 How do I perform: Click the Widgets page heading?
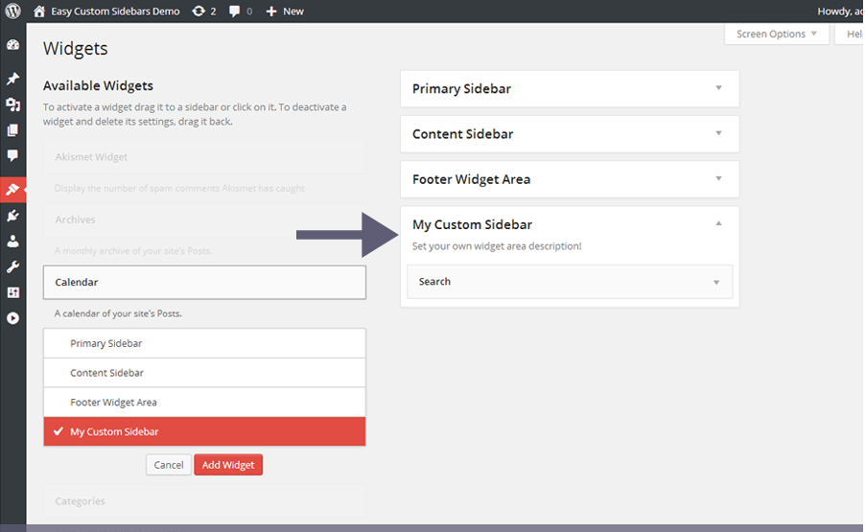pos(76,49)
